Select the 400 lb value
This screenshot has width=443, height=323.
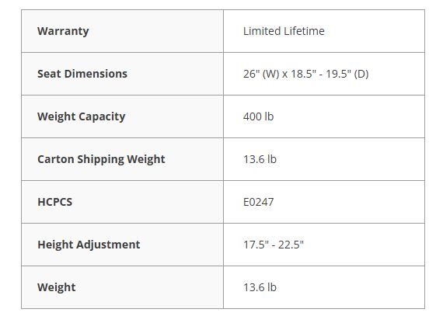point(258,116)
